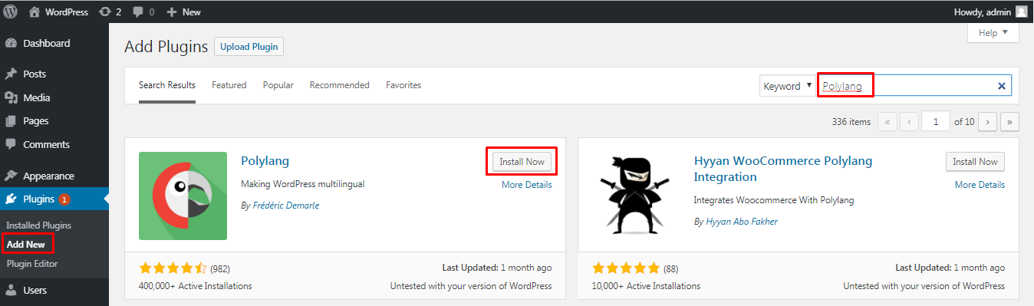Go to next page pagination arrow
Image resolution: width=1034 pixels, height=306 pixels.
click(988, 121)
